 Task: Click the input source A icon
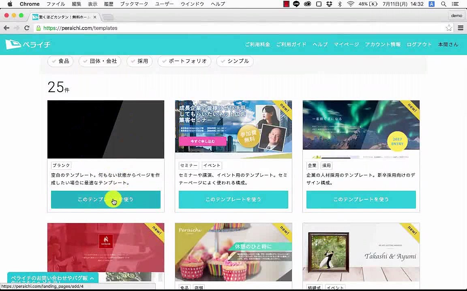pos(431,4)
